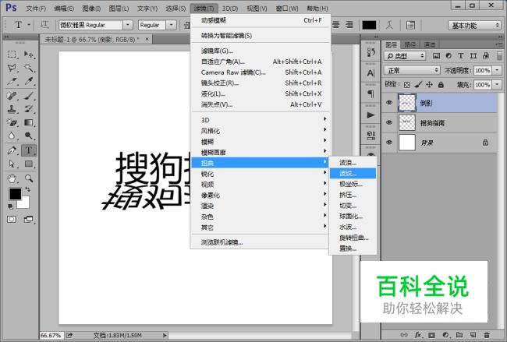
Task: Open blend mode 正常 dropdown
Action: [x=412, y=70]
